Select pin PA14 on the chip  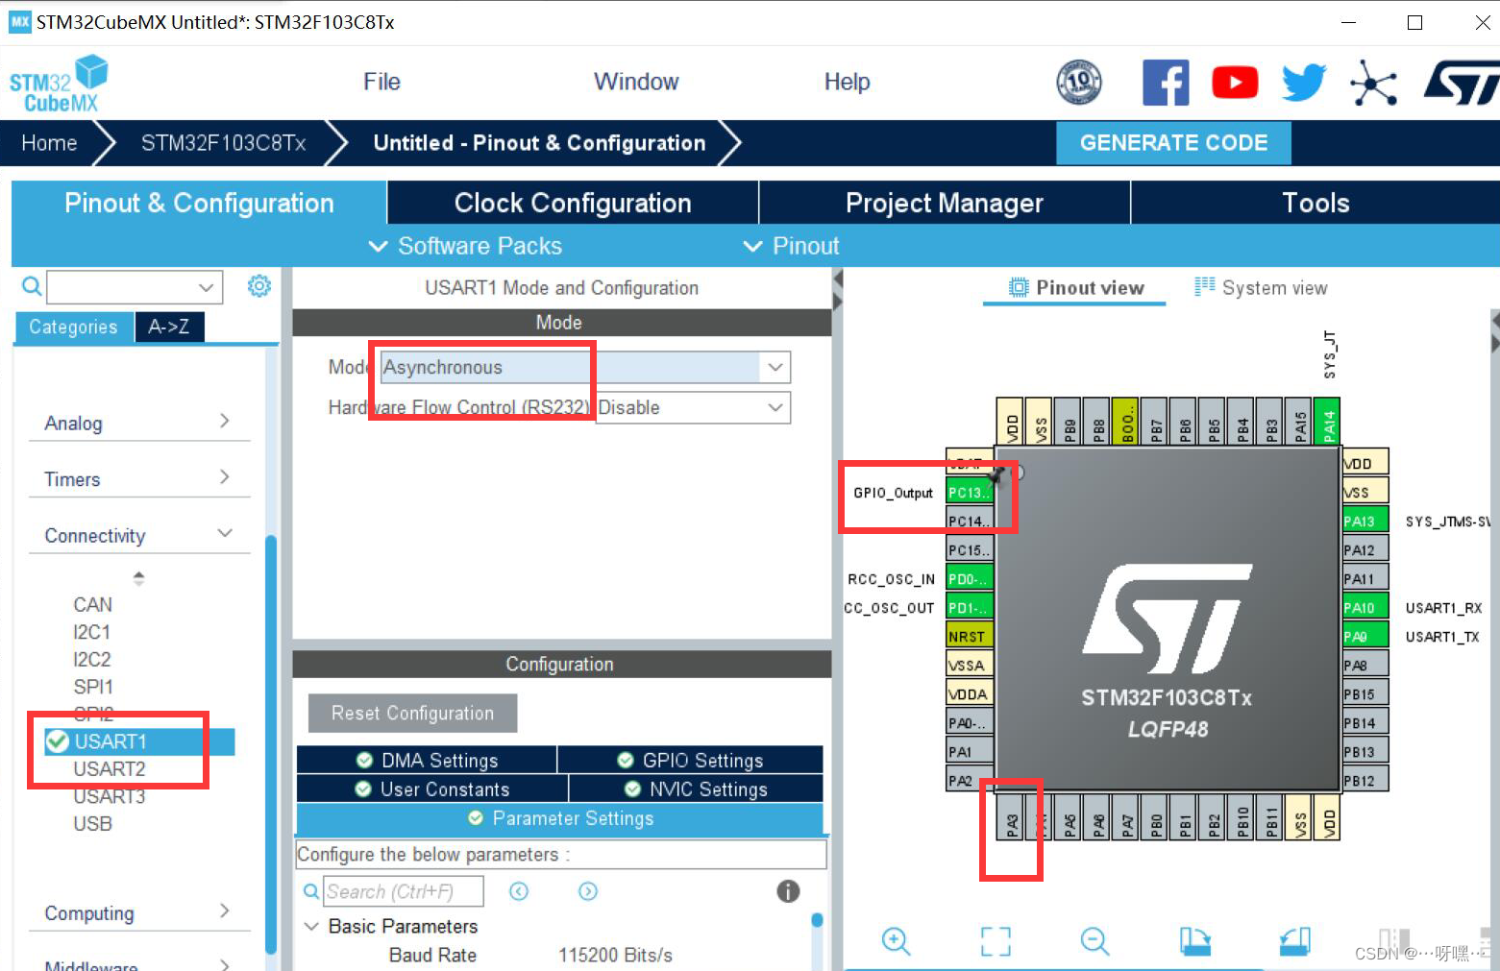click(1329, 422)
